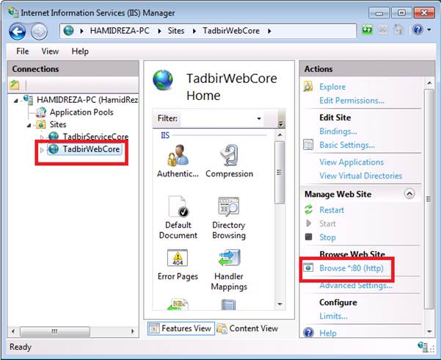441x360 pixels.
Task: Click the blue help question mark toolbar icon
Action: (418, 29)
